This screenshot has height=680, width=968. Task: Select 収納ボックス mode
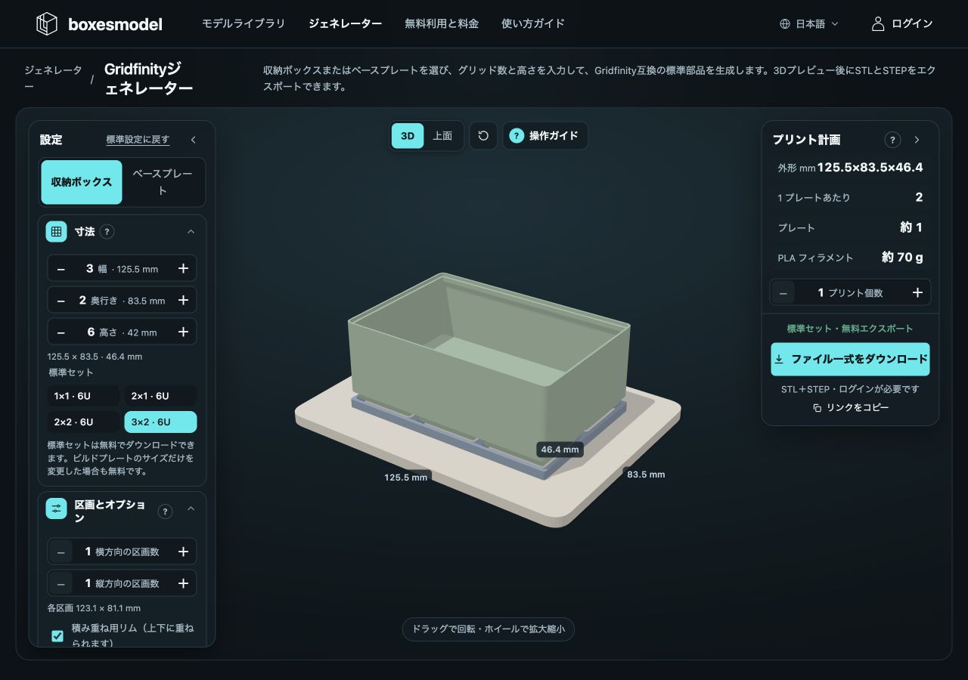tap(82, 182)
